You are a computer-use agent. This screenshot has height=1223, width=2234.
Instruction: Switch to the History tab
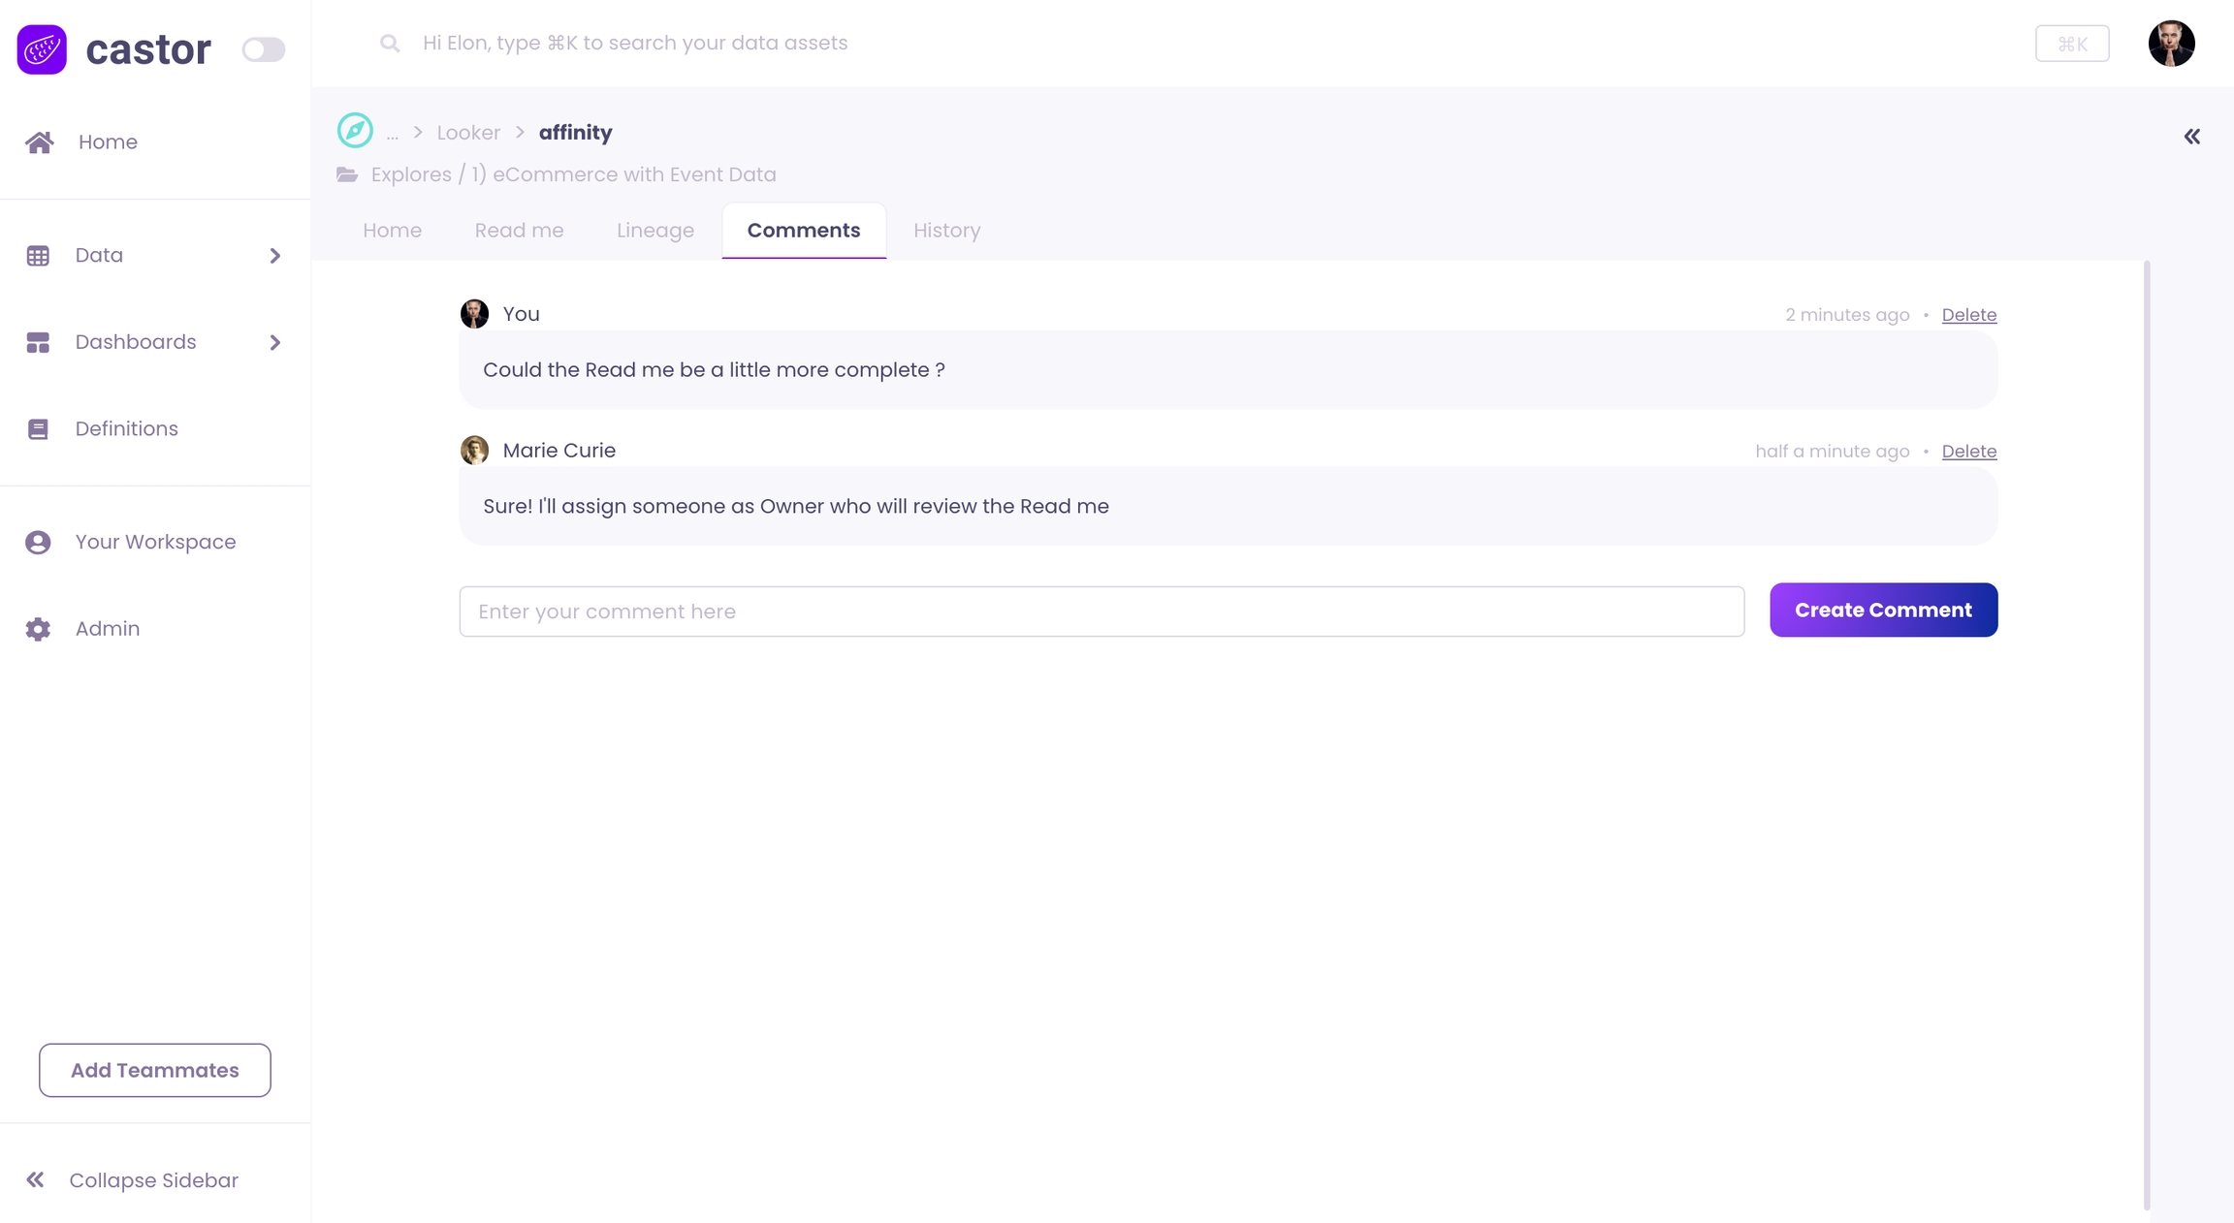tap(946, 231)
